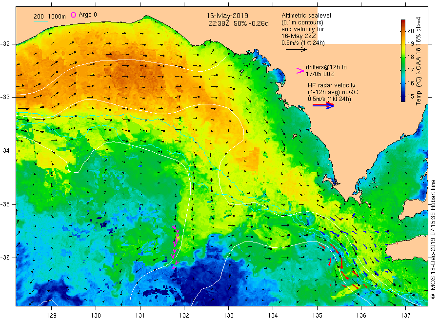The width and height of the screenshot is (439, 322).
Task: Click '0.5m/s (1kt 24h)' under HF radar legend
Action: tap(329, 99)
